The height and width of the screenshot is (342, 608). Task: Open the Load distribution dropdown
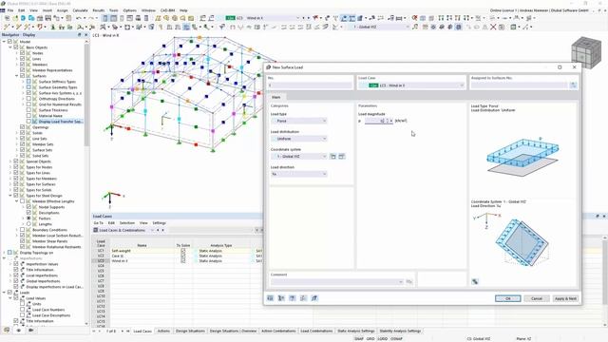[x=299, y=139]
